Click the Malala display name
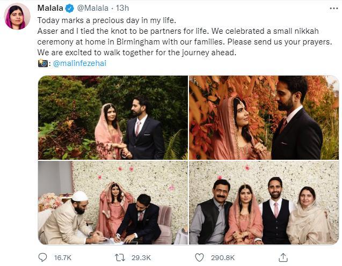342x266 pixels. (x=50, y=9)
